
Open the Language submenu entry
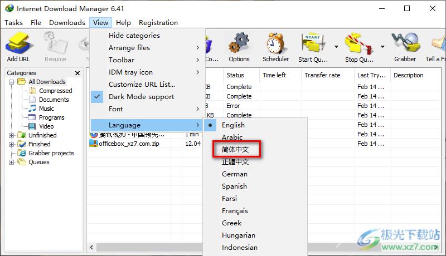(147, 125)
